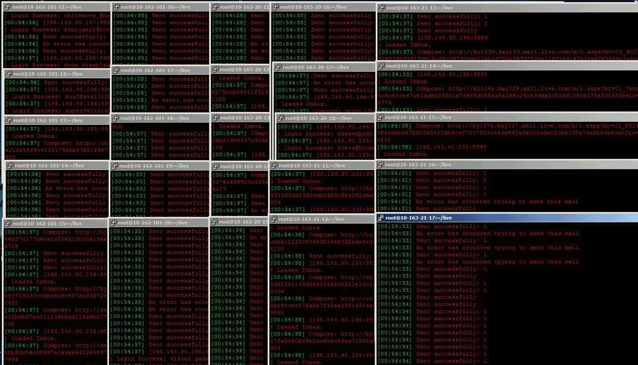
Task: Click the 'Login Success: whitenova' line in 101-11 window
Action: click(x=56, y=16)
